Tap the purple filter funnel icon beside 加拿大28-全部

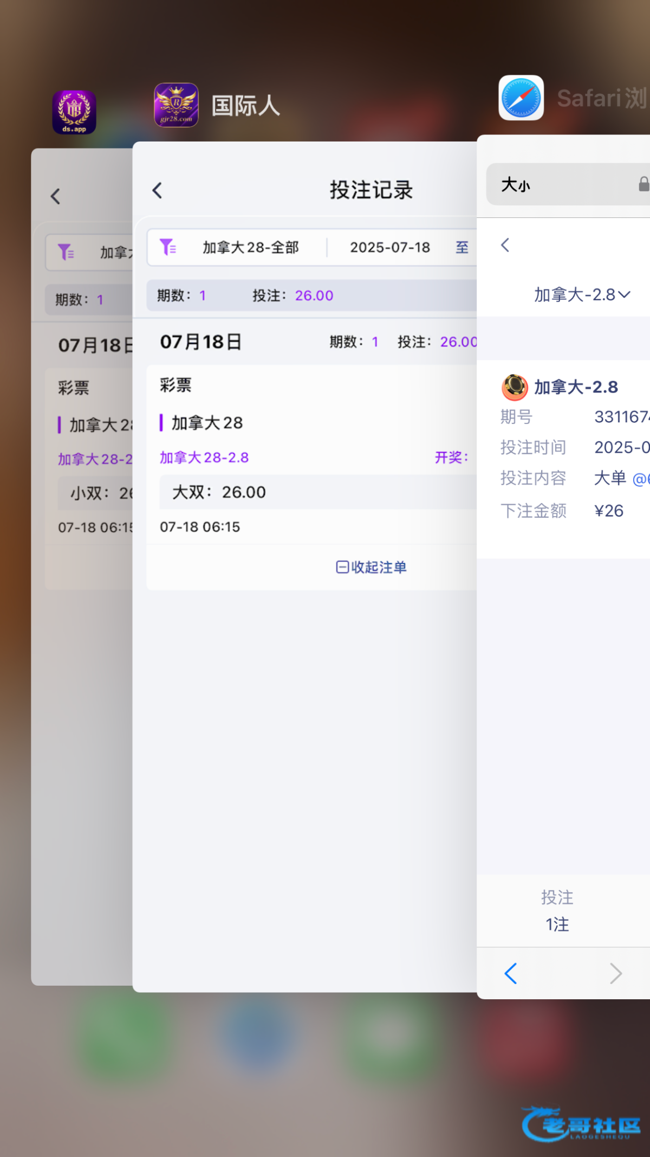pyautogui.click(x=168, y=247)
